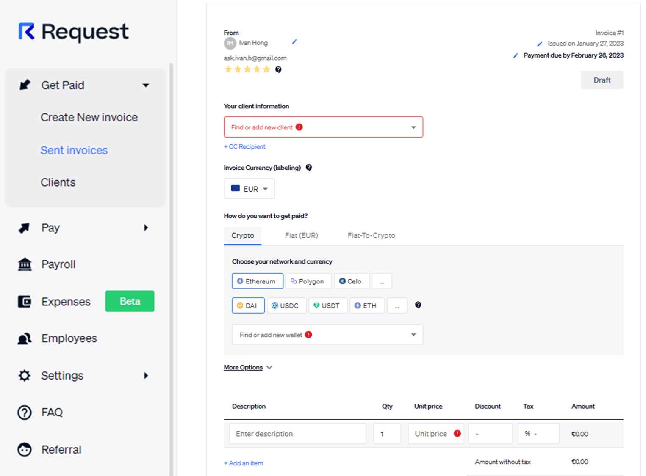This screenshot has height=476, width=646.
Task: Click the red warning icon in client field
Action: point(299,127)
